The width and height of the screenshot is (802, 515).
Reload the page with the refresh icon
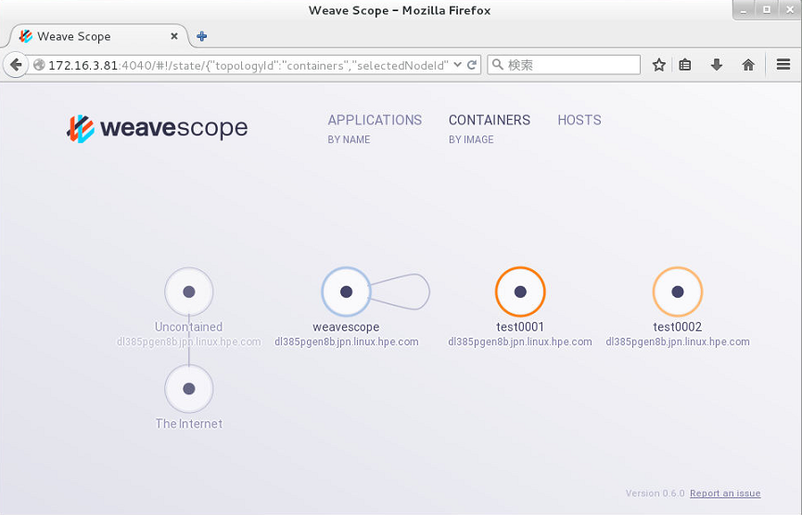tap(472, 65)
